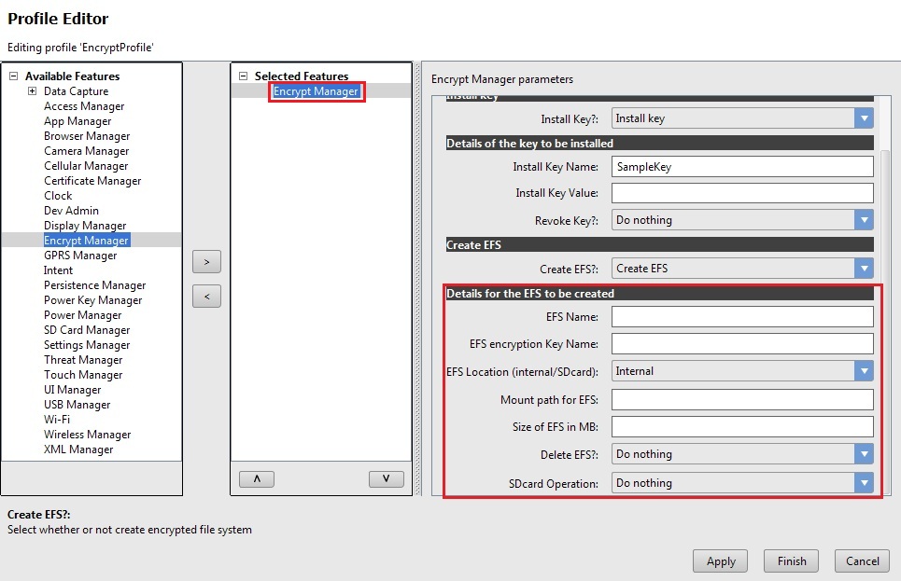Expand the Data Capture tree node
901x581 pixels.
(32, 91)
